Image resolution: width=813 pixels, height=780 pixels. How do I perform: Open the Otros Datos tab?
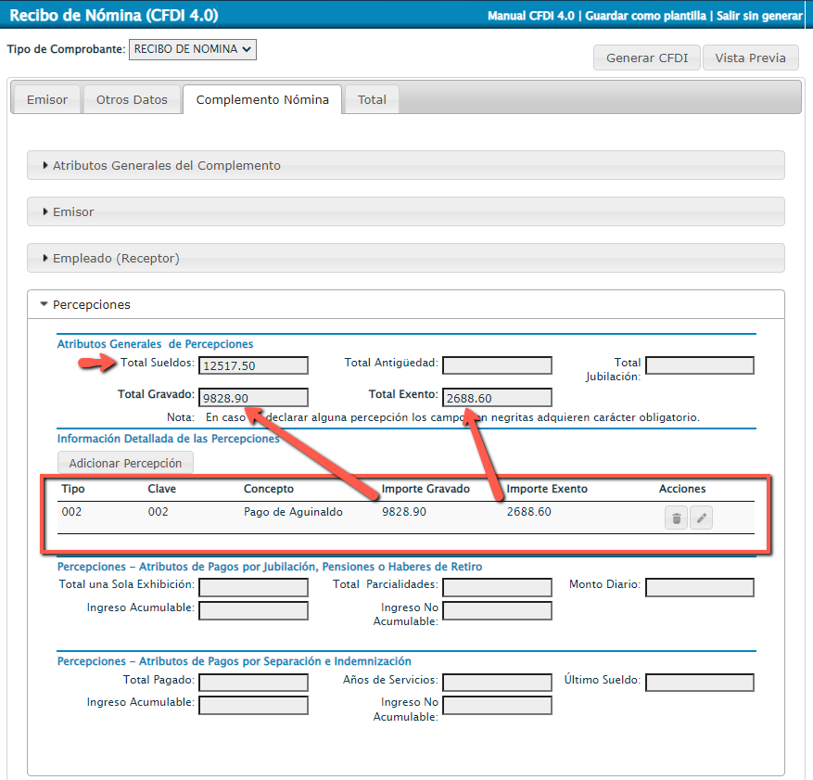pyautogui.click(x=132, y=99)
